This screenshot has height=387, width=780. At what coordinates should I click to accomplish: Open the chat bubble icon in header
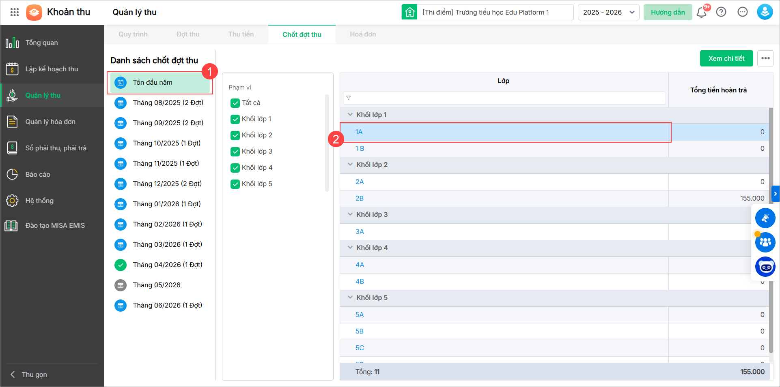tap(743, 12)
